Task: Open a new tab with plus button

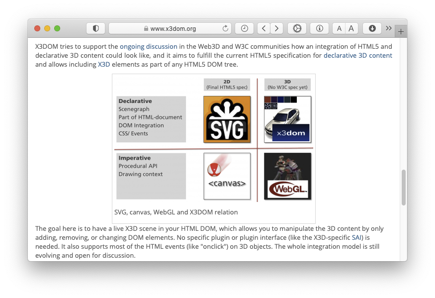Action: (x=401, y=31)
